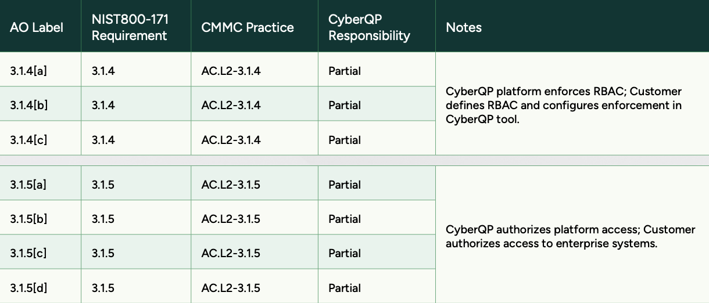Click the 3.1.5[d] AO label cell

click(x=28, y=288)
